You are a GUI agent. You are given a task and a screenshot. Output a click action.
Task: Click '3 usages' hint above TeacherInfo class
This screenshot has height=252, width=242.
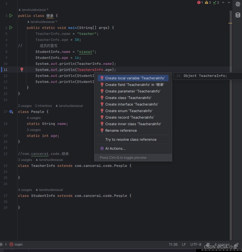pos(25,160)
